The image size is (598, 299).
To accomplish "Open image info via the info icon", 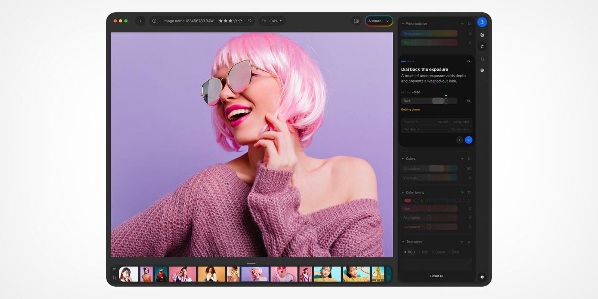I will point(154,21).
